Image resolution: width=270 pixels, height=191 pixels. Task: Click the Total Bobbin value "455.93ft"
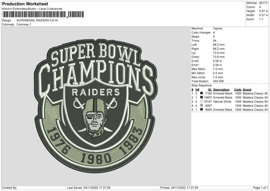218,81
